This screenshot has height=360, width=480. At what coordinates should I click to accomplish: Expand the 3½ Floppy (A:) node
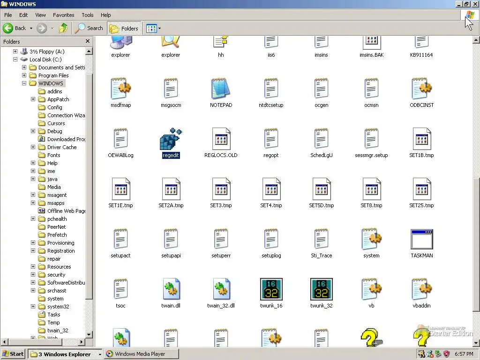(x=15, y=52)
